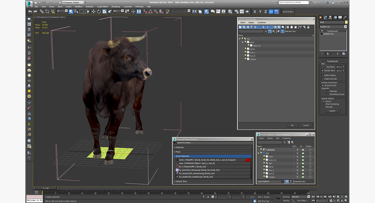Screen dimensions: 375x203
Task: Select the Always update radio option
Action: 324,101
